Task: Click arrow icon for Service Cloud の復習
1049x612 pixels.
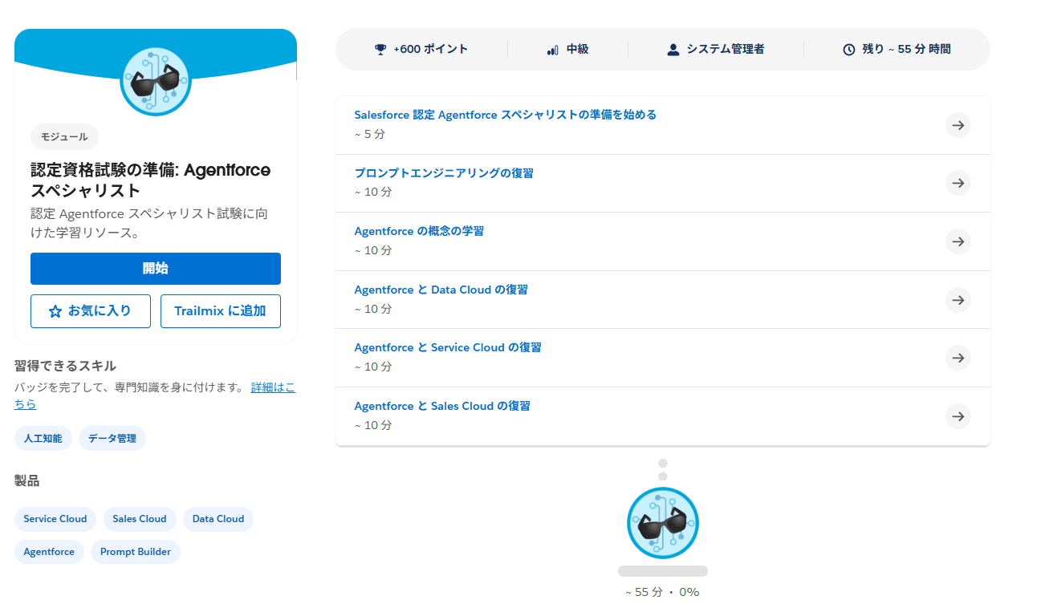Action: coord(958,358)
